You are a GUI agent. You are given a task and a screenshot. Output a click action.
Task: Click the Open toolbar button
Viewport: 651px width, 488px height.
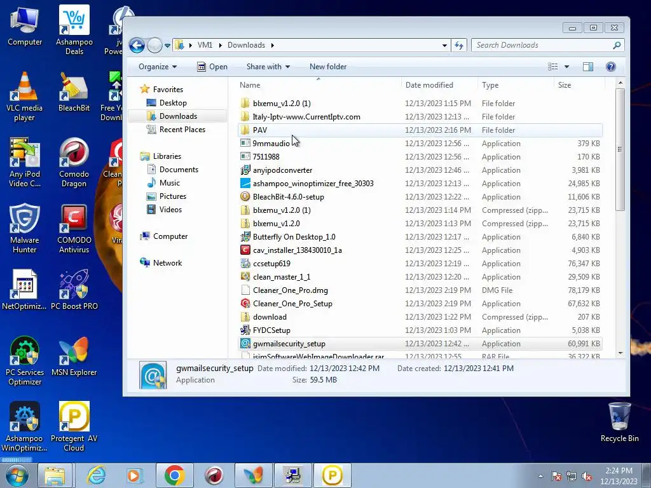(212, 67)
